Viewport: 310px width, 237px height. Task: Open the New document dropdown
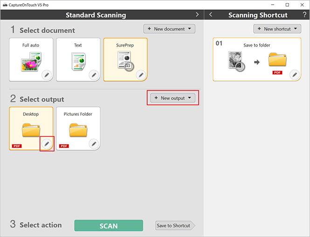click(169, 29)
